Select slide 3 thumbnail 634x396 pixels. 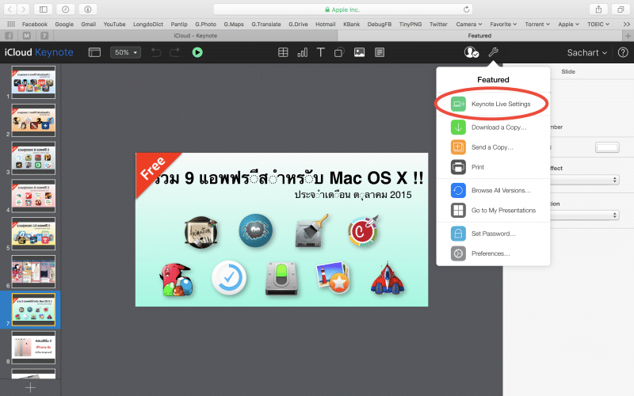(x=33, y=158)
